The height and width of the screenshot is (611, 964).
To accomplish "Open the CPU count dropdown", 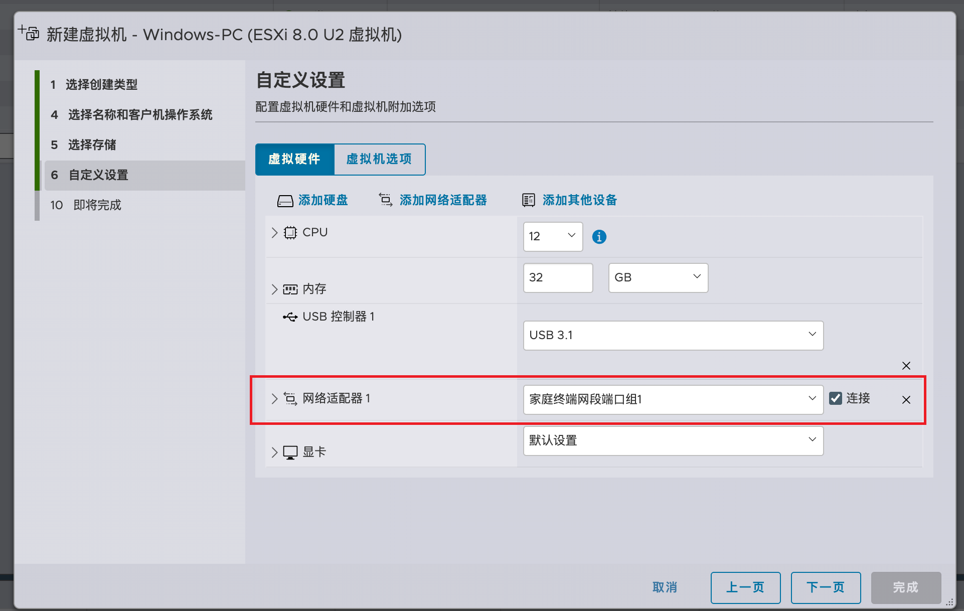I will pos(553,236).
